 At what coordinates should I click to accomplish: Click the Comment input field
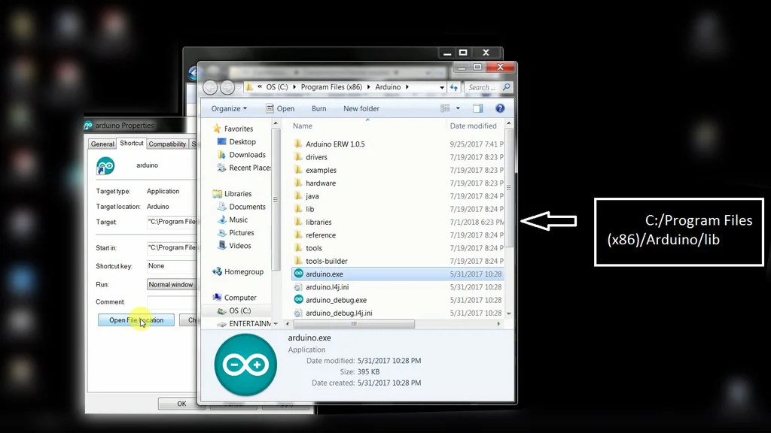pyautogui.click(x=172, y=302)
